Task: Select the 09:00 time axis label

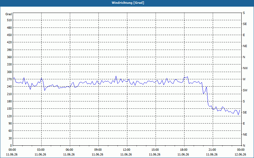Action: [x=98, y=150]
